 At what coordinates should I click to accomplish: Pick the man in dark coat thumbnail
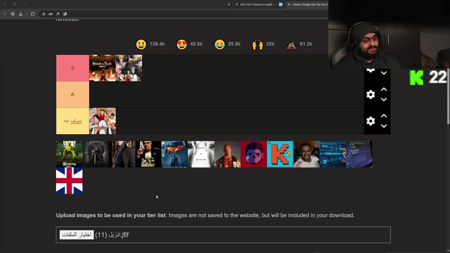122,154
